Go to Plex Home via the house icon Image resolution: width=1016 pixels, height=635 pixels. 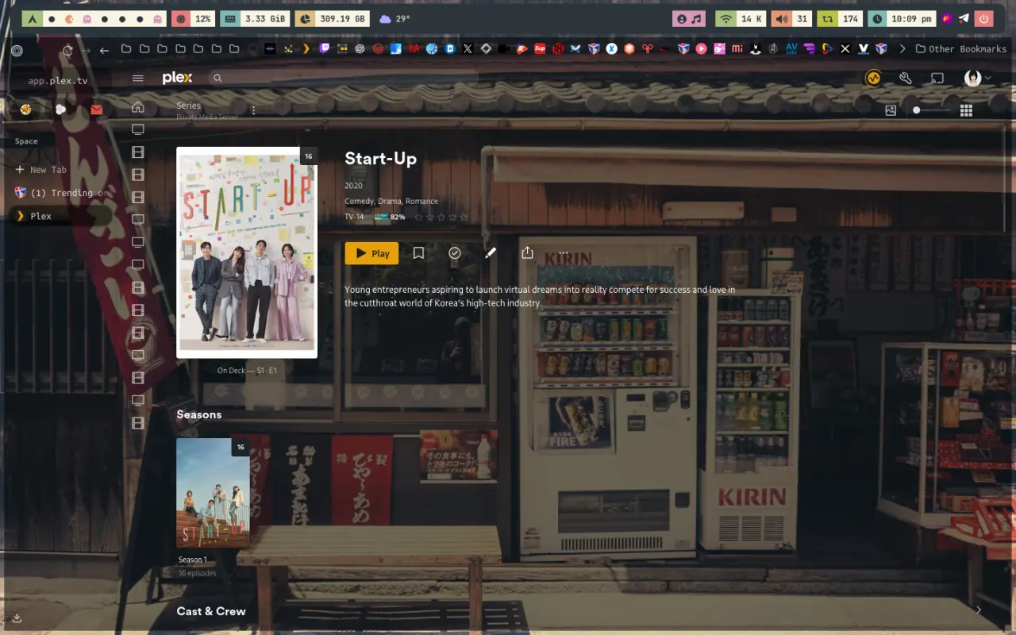click(138, 107)
